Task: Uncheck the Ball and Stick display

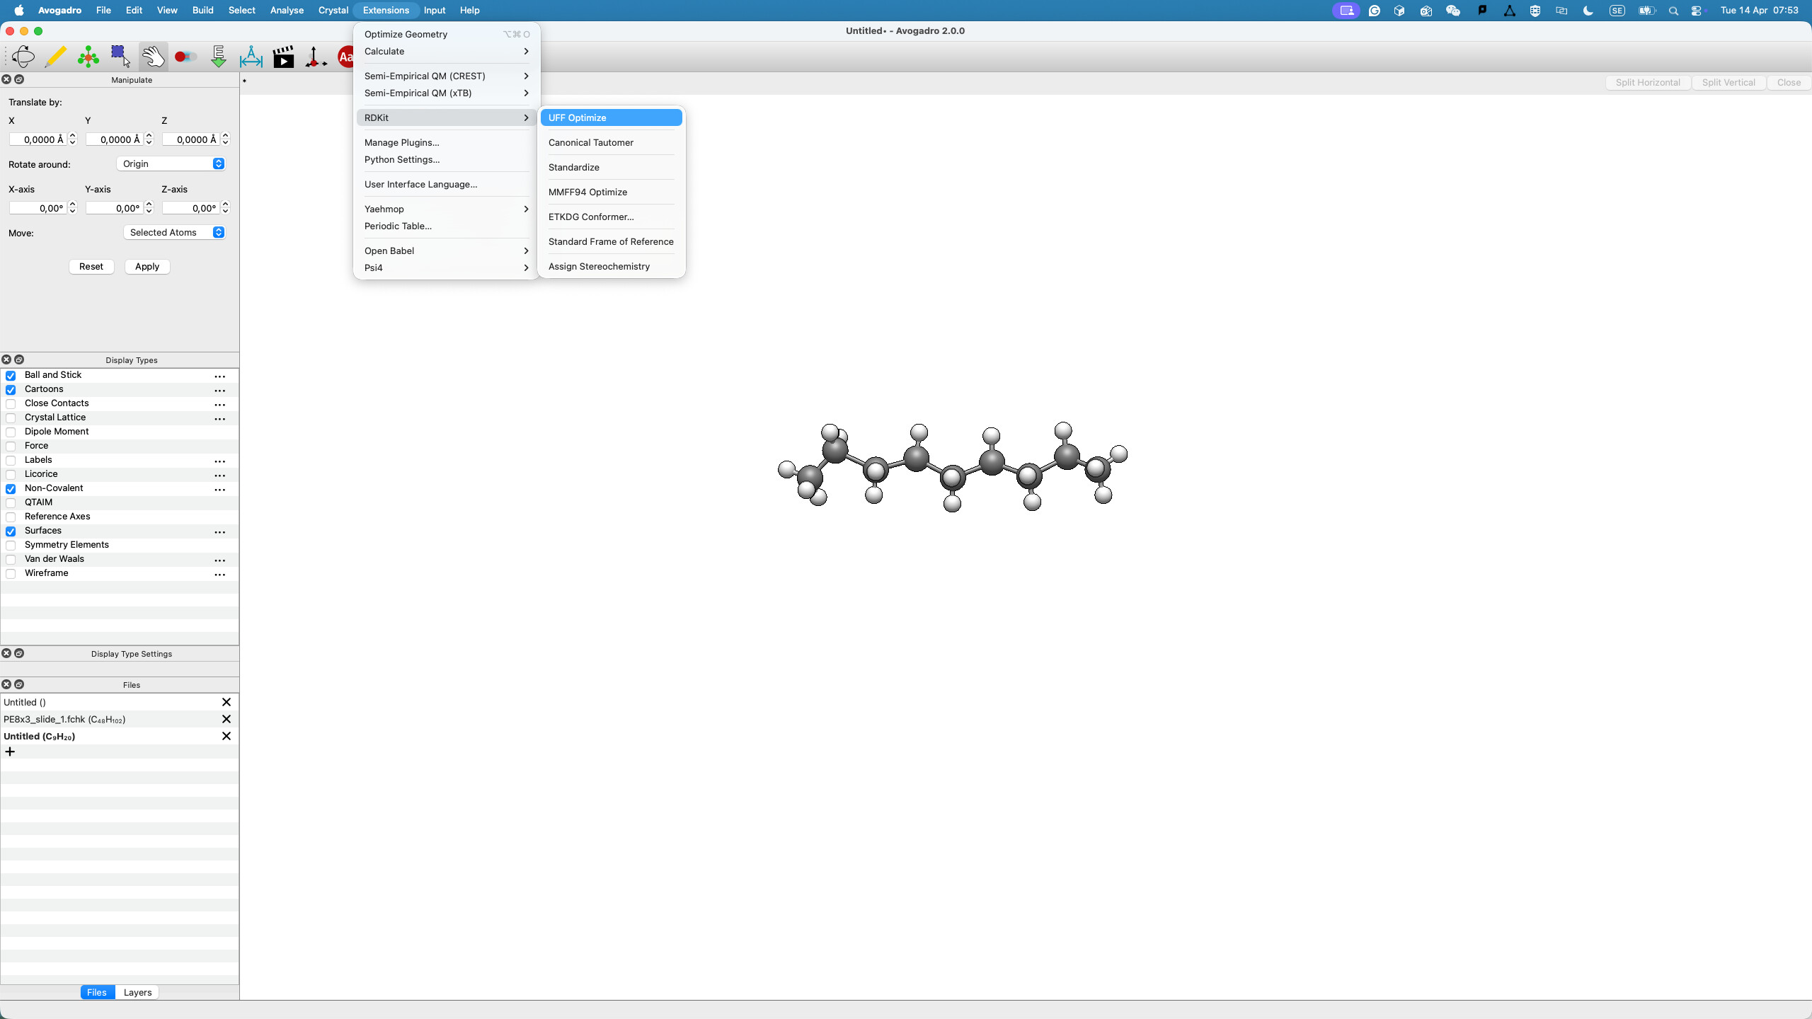Action: click(x=11, y=376)
